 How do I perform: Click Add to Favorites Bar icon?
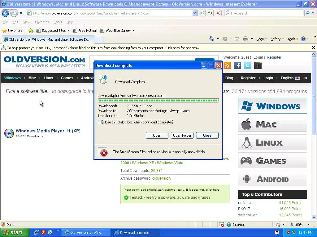(x=31, y=31)
